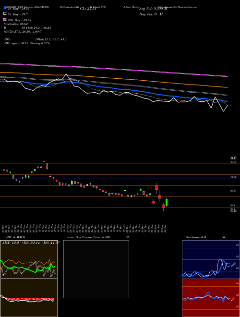
Task: Click 'Intra Day Trading Price & MR' title
Action: click(x=88, y=237)
